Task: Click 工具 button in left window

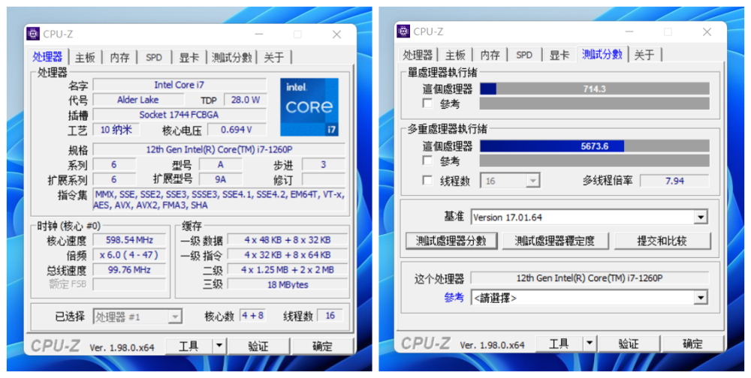Action: (189, 346)
